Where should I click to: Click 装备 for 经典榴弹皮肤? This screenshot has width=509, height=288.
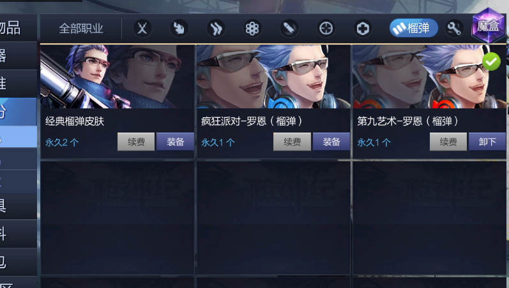coord(175,141)
